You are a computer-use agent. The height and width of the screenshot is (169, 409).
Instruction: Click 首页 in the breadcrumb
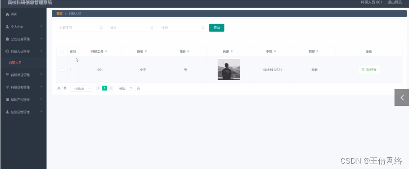(x=60, y=14)
